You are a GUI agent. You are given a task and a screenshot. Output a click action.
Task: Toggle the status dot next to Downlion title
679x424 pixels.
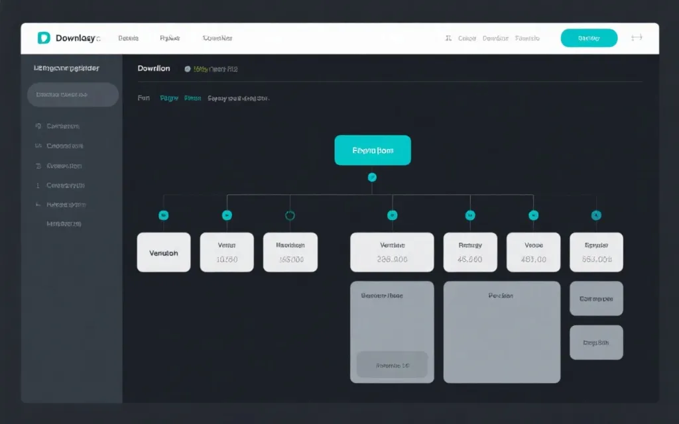[188, 69]
